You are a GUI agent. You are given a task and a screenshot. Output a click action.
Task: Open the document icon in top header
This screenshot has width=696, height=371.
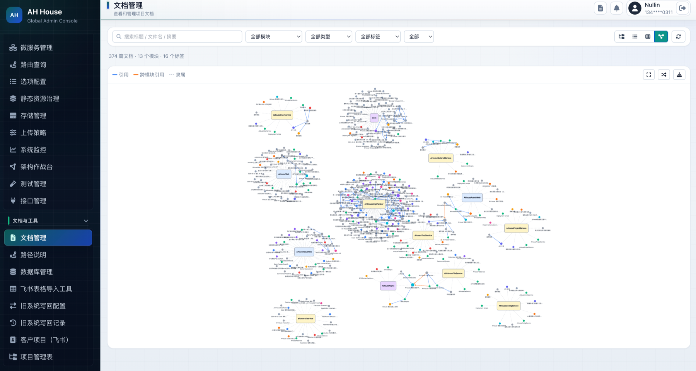pos(600,8)
